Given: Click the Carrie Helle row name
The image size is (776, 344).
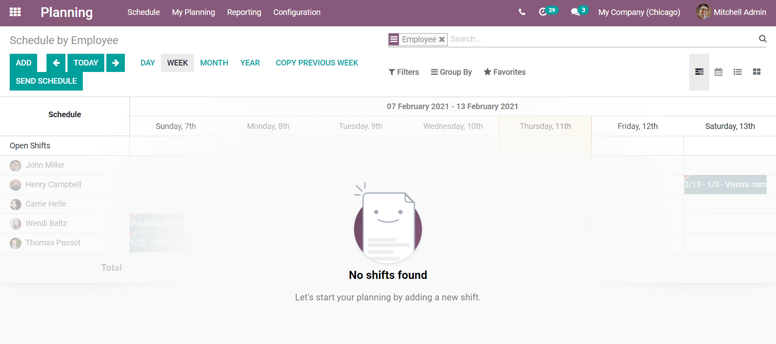Looking at the screenshot, I should point(46,204).
